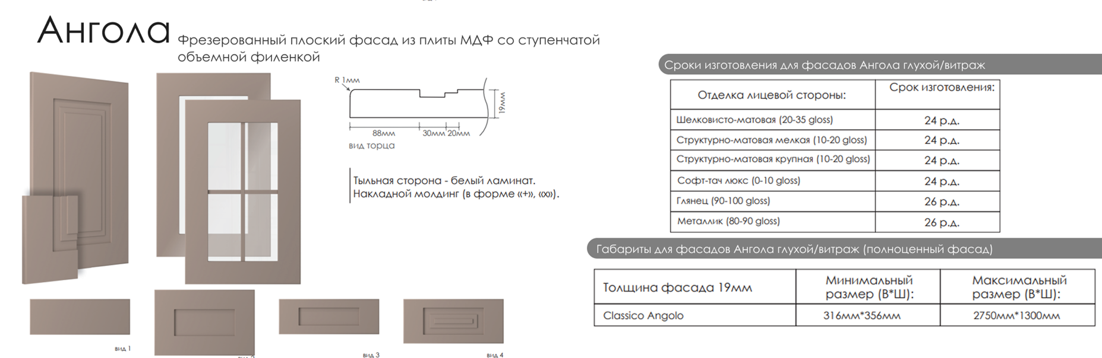The image size is (1102, 358).
Task: Select the "Структурно-матовая крупная (10-20 gloss)" row
Action: point(835,160)
